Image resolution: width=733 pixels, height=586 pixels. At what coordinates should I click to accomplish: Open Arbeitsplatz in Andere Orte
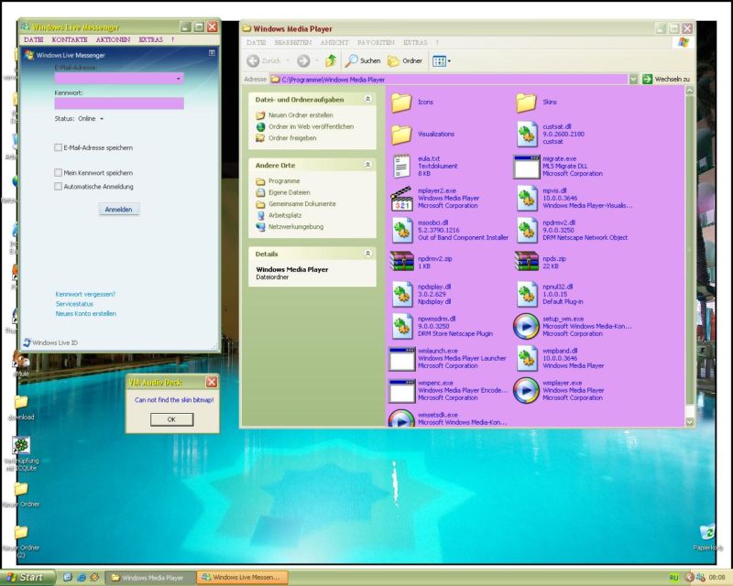coord(285,215)
